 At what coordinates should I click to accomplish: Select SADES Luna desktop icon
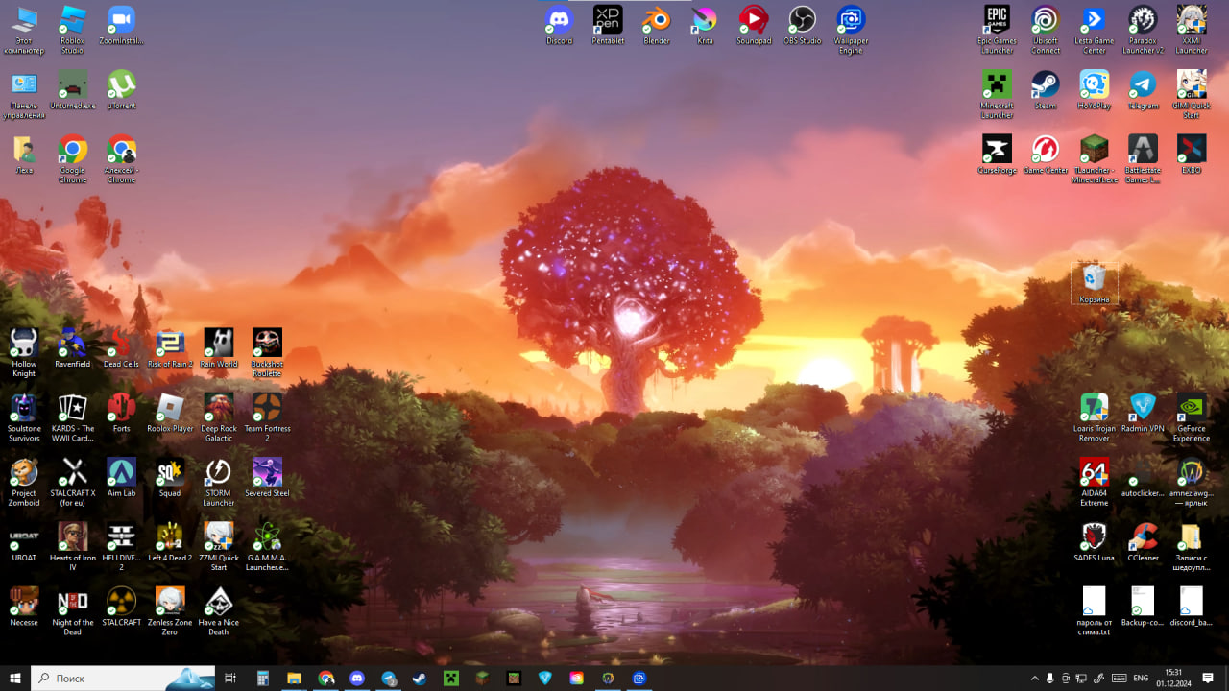[x=1094, y=542]
